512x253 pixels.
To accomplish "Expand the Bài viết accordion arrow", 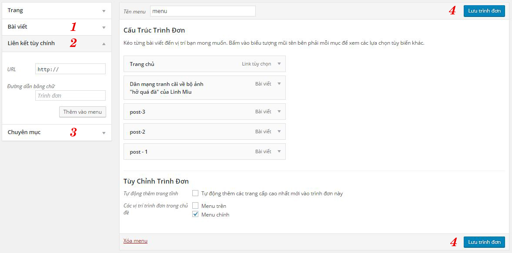I will tap(104, 27).
